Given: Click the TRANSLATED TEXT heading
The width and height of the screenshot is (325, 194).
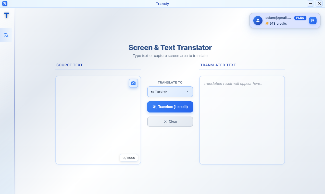Looking at the screenshot, I should (218, 65).
